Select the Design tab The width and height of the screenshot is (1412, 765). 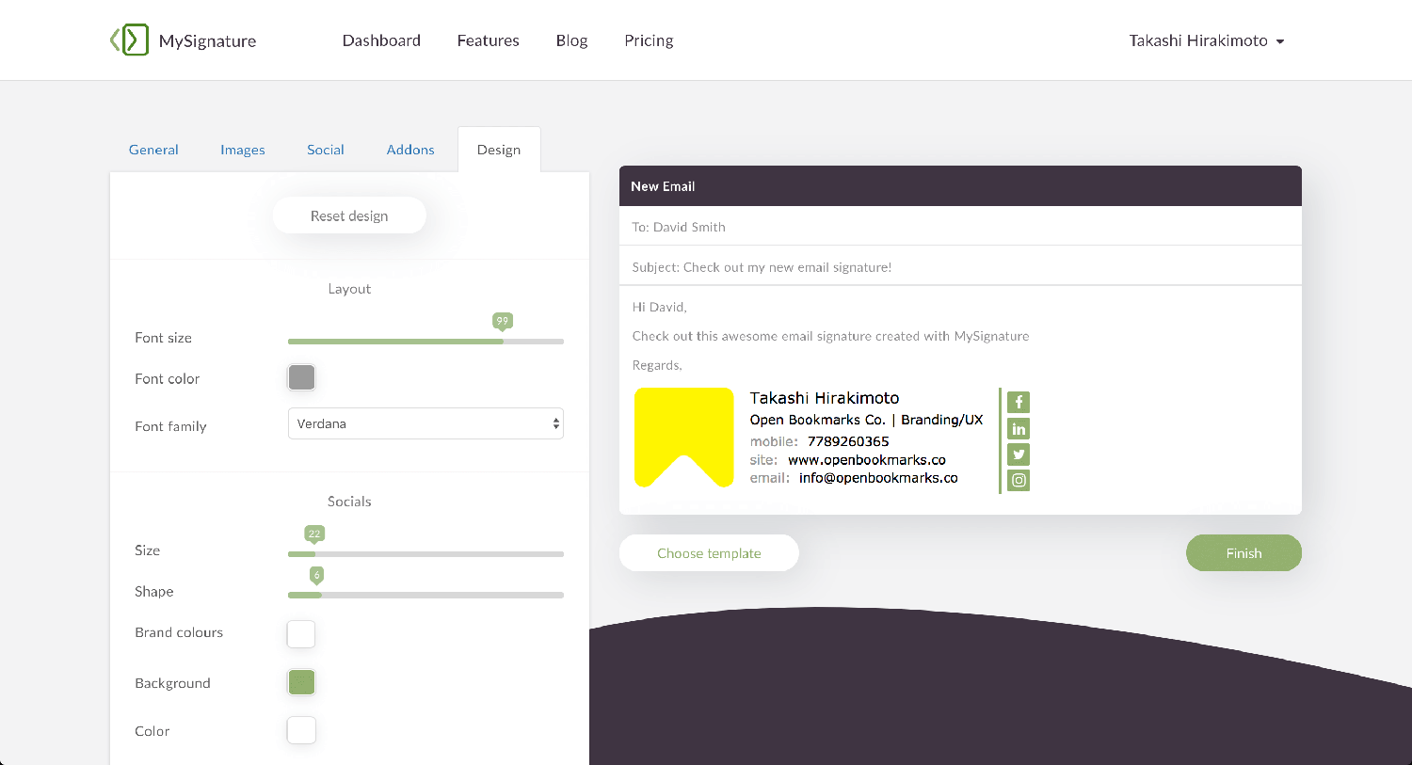(x=499, y=150)
